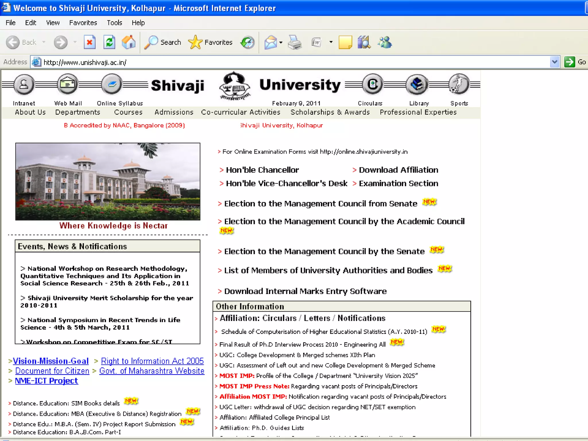This screenshot has width=588, height=441.
Task: Go to the Home page icon
Action: click(x=128, y=42)
